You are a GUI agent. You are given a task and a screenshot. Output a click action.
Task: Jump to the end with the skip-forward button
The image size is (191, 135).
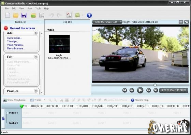click(x=156, y=90)
